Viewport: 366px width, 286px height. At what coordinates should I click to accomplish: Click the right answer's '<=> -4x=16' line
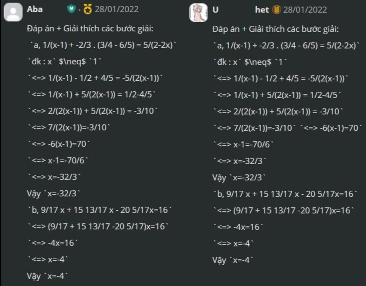click(238, 227)
